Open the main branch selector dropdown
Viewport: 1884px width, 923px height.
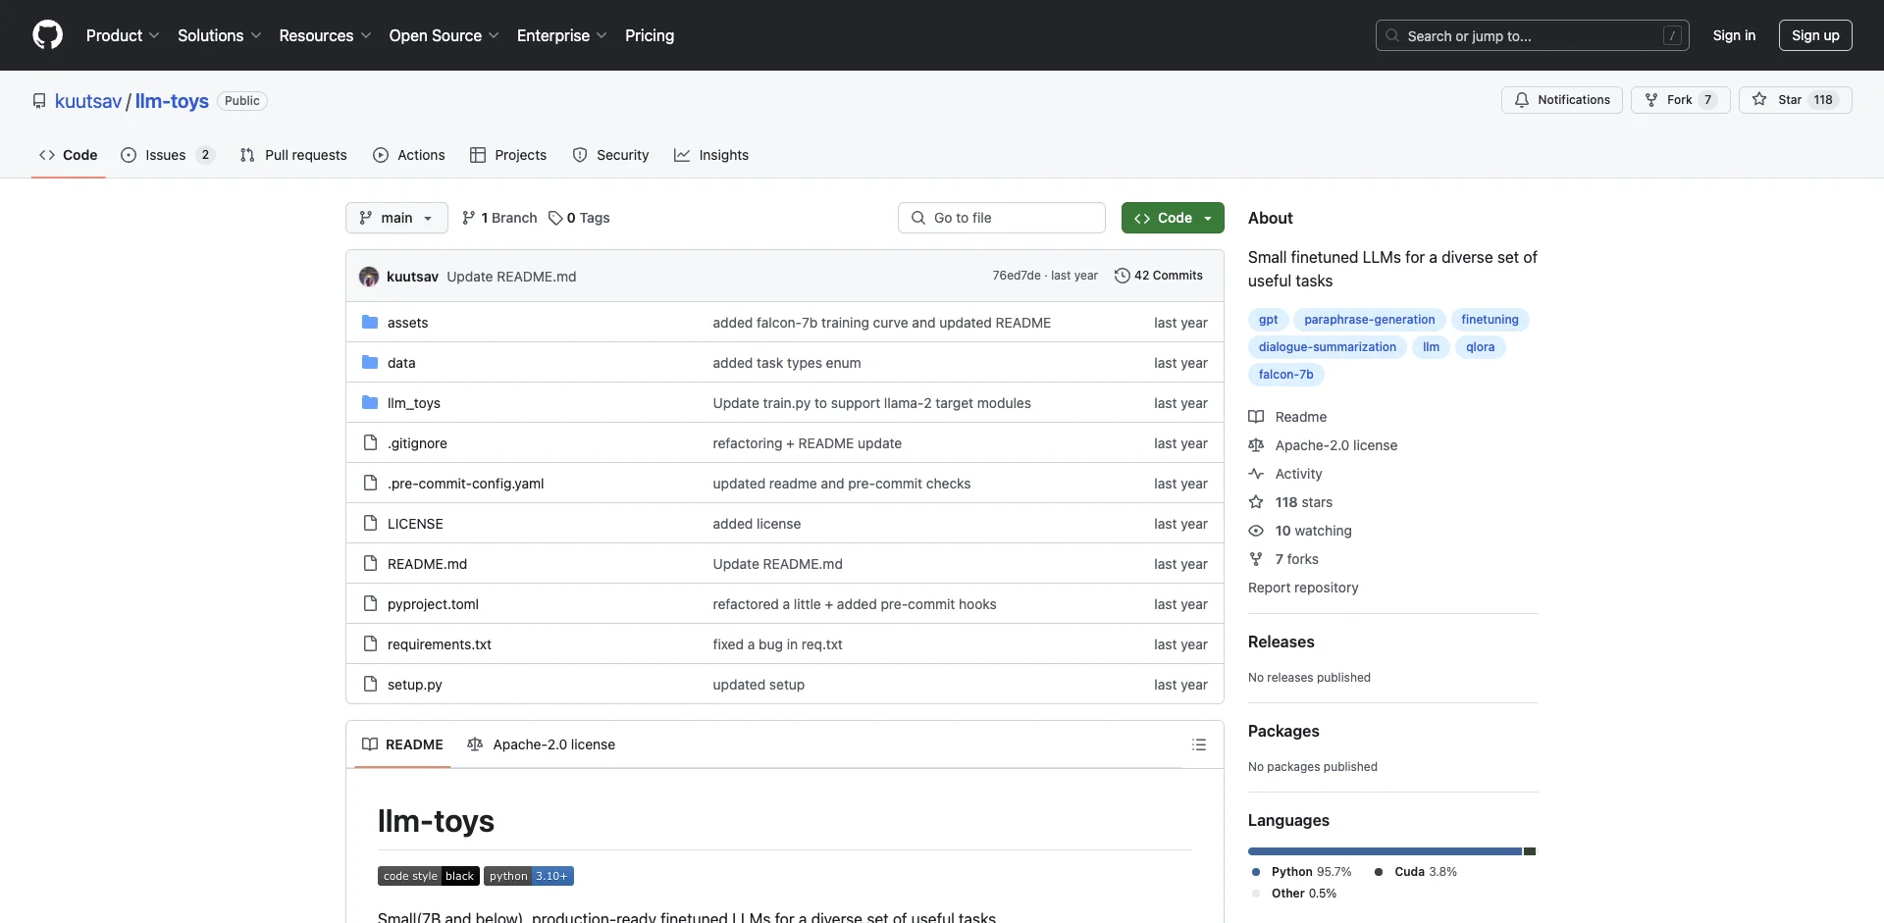(x=396, y=218)
